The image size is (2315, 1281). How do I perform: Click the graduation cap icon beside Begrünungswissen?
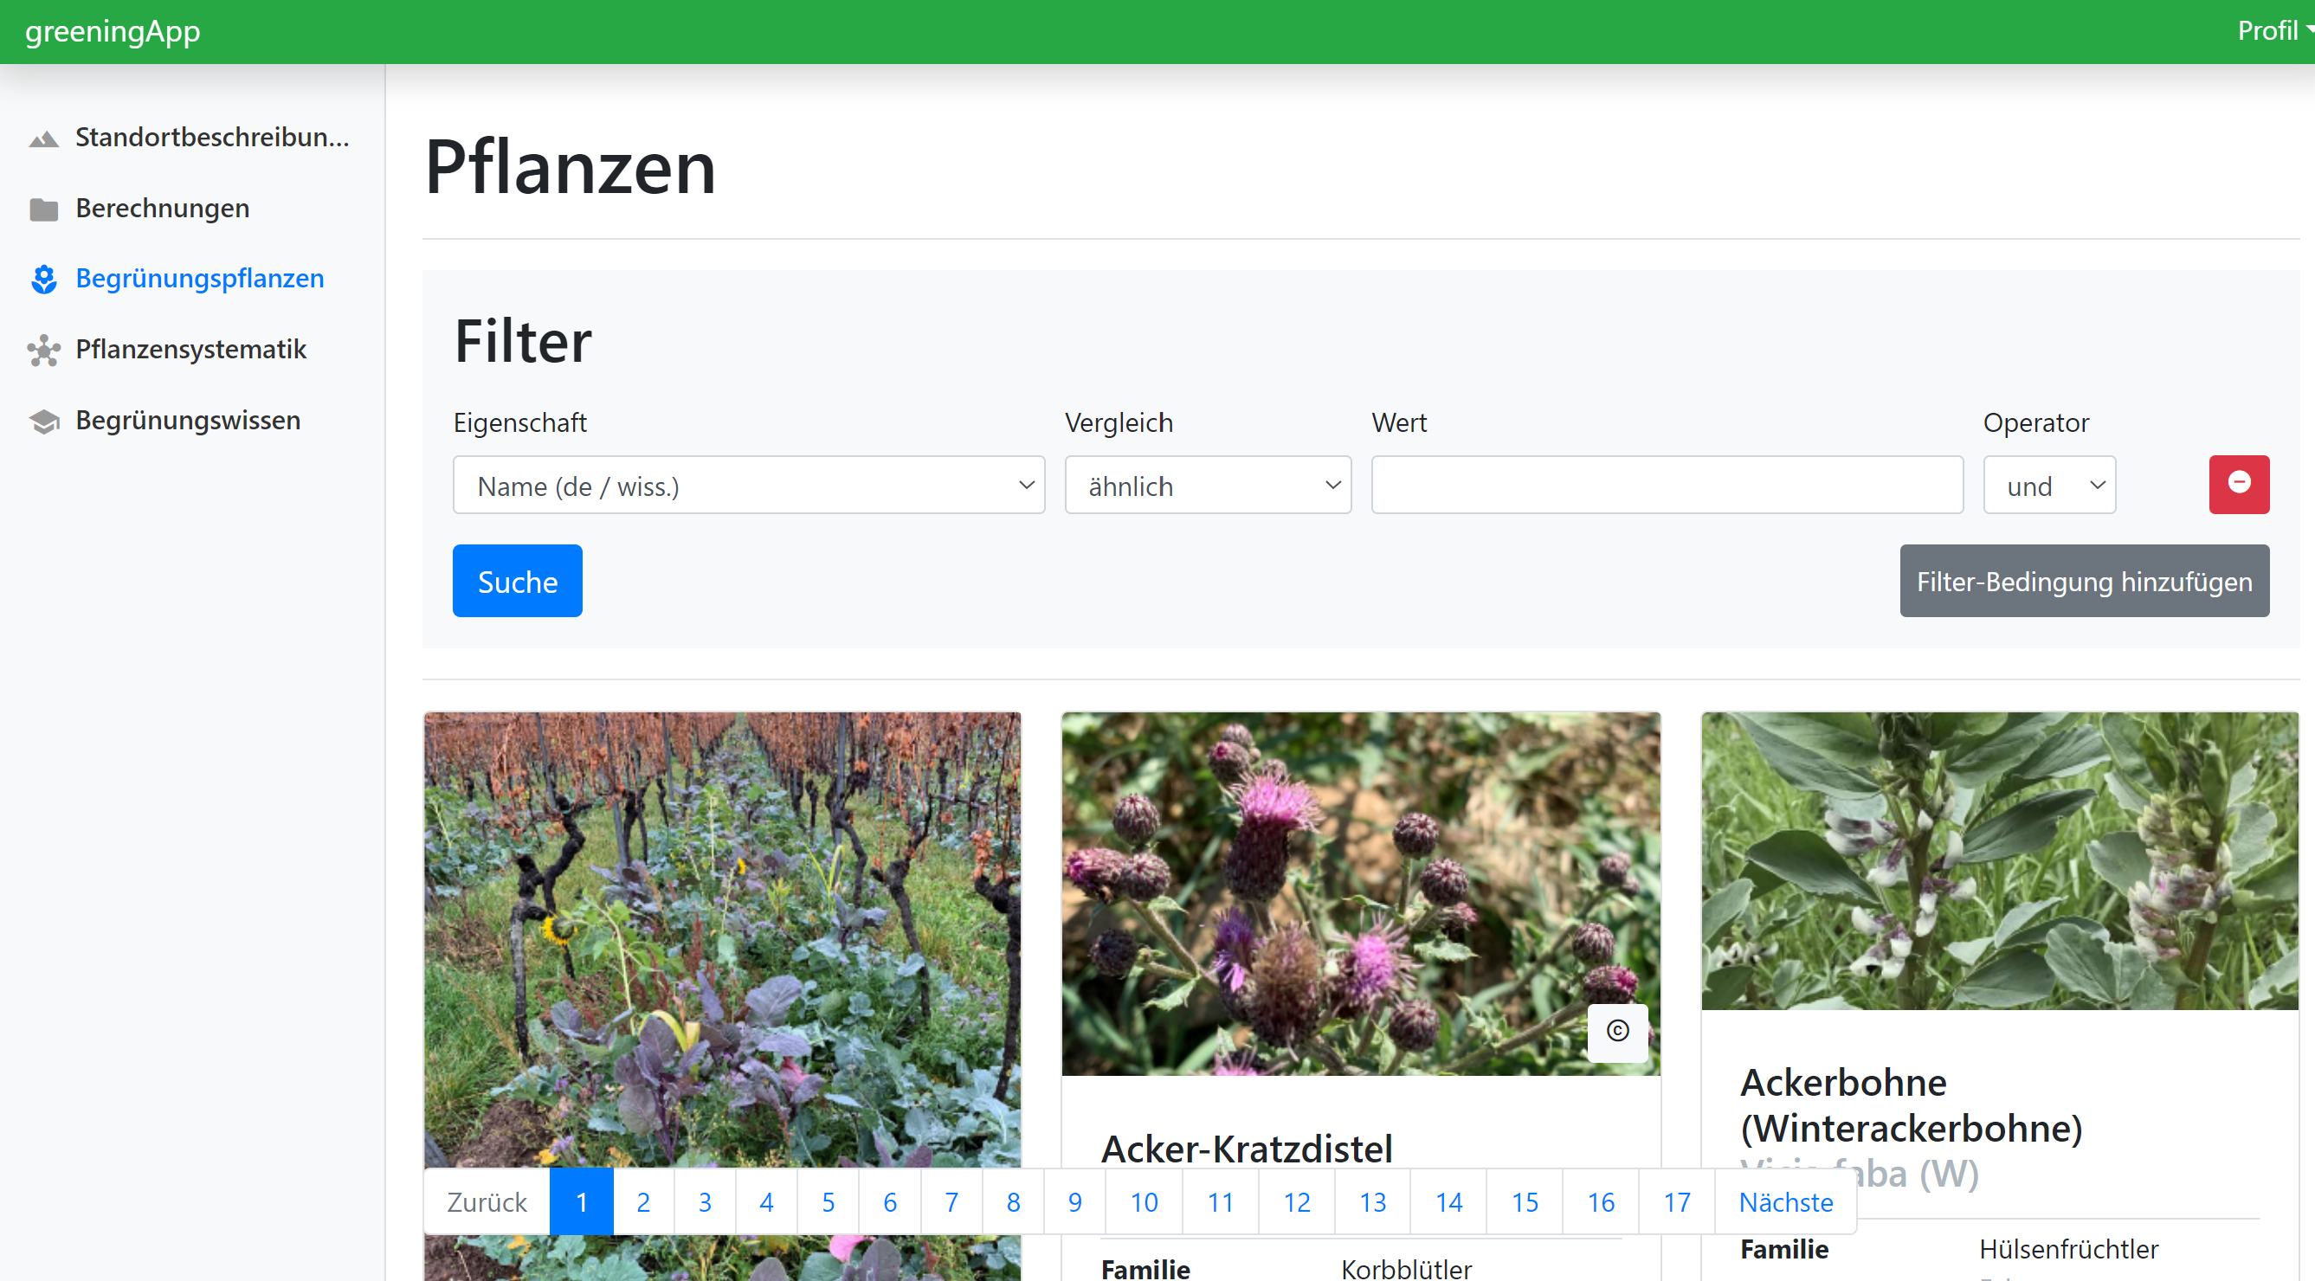pos(44,421)
